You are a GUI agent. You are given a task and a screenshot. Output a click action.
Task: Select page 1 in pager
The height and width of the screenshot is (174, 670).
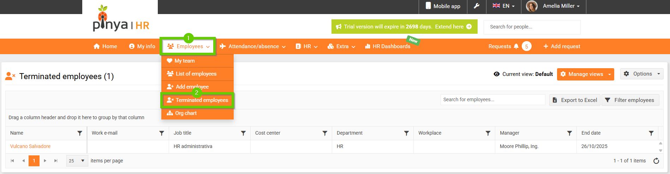[34, 161]
